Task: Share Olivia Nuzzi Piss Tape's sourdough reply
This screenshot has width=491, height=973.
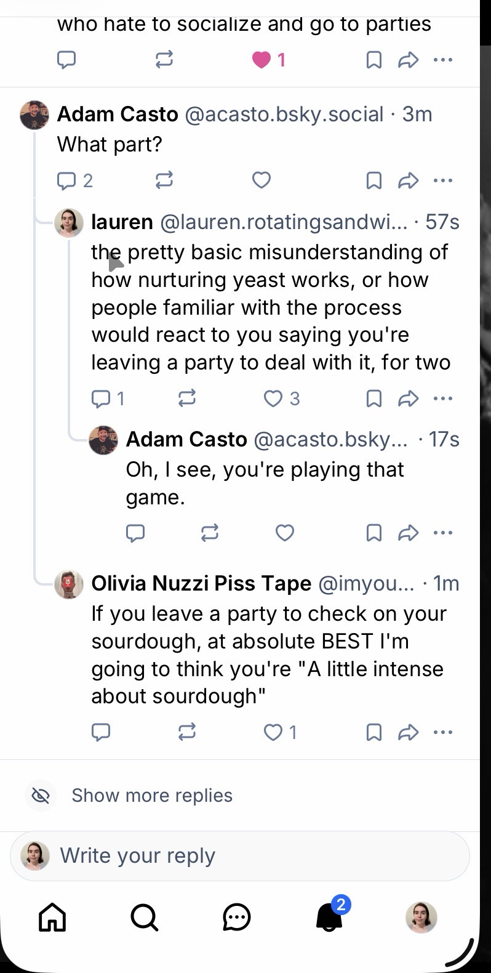Action: tap(408, 732)
